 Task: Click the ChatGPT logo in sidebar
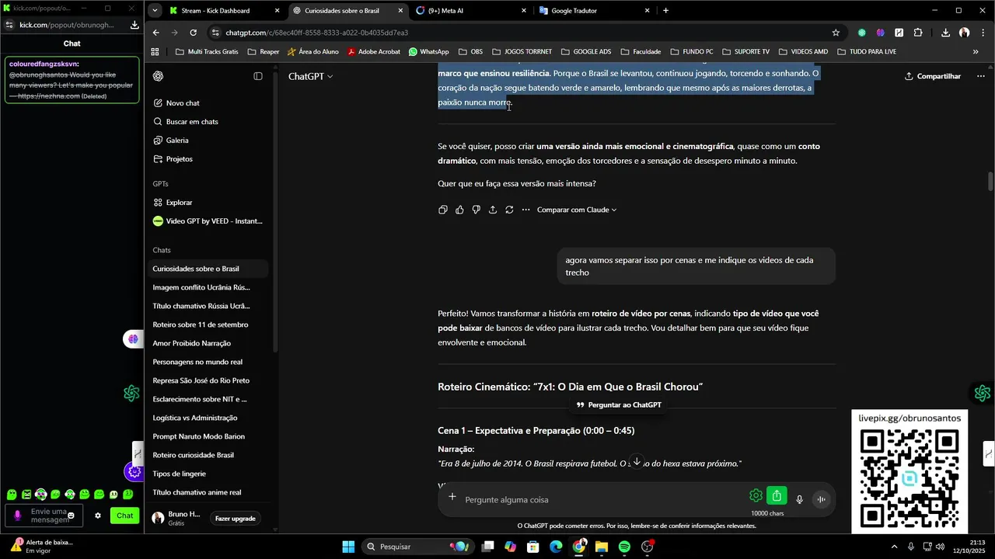(159, 76)
